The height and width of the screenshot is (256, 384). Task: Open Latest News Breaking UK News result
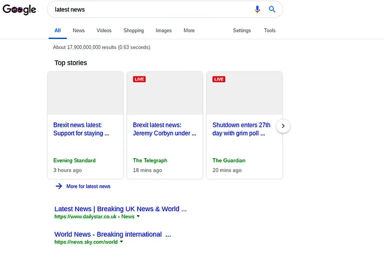(120, 209)
